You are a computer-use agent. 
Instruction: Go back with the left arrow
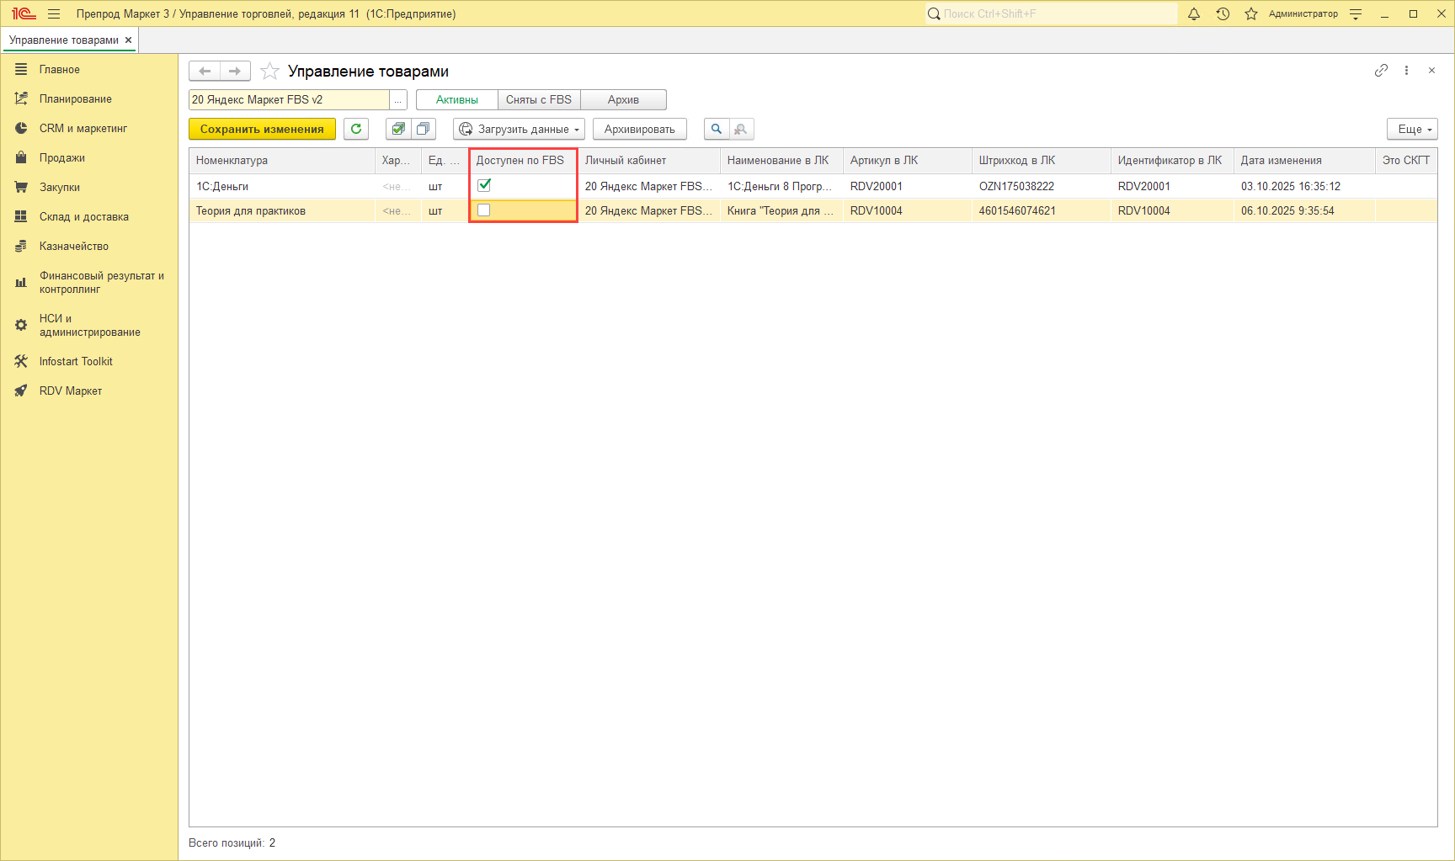coord(205,72)
